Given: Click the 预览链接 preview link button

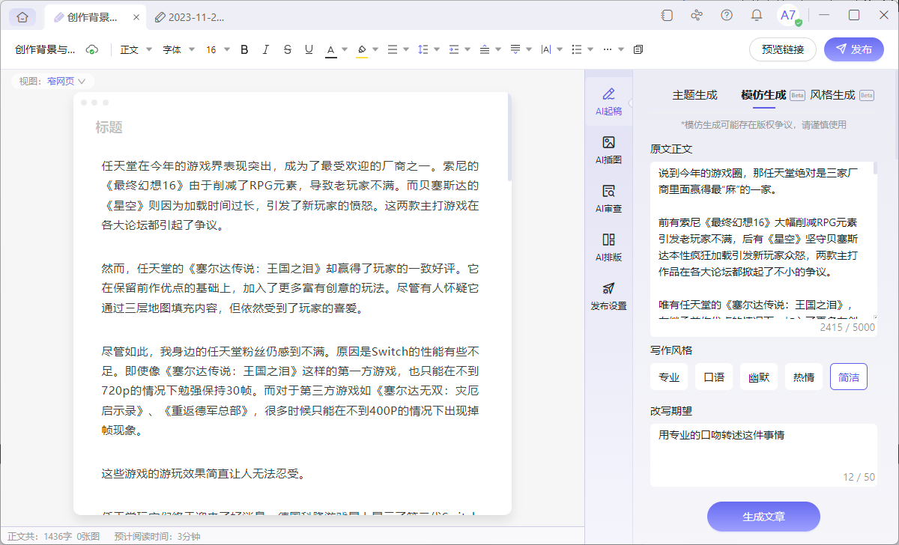Looking at the screenshot, I should (782, 49).
